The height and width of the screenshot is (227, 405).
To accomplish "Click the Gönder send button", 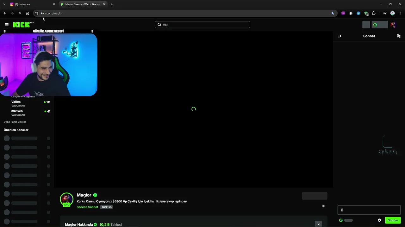I will 393,220.
